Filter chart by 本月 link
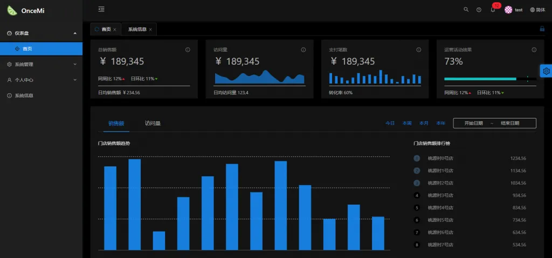The height and width of the screenshot is (258, 552). pyautogui.click(x=424, y=123)
